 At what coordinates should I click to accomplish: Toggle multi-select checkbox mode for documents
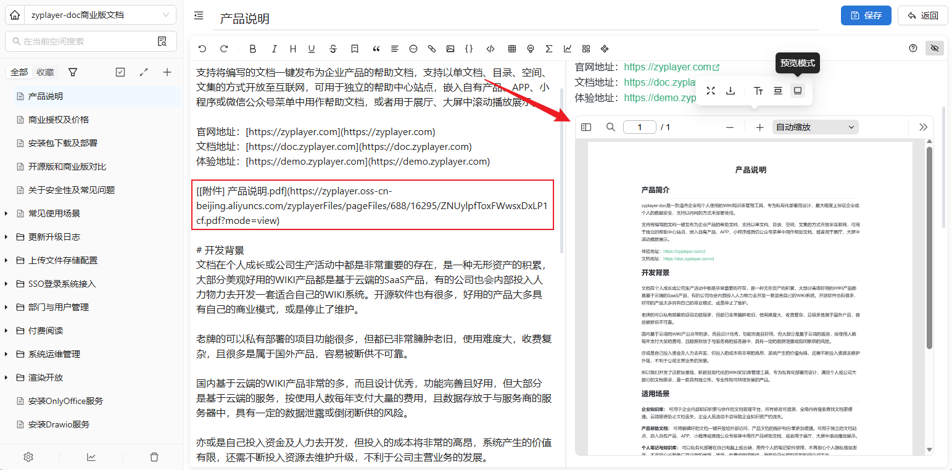(120, 72)
